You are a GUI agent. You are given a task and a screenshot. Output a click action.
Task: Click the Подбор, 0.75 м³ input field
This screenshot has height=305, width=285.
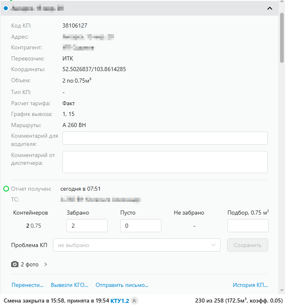[248, 226]
